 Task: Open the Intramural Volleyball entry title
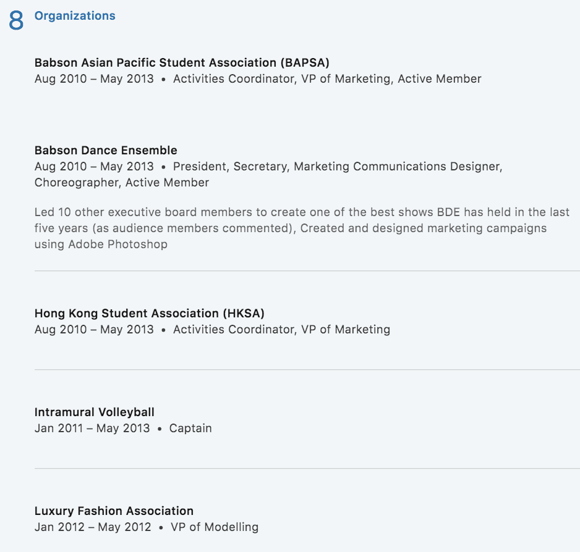coord(95,412)
